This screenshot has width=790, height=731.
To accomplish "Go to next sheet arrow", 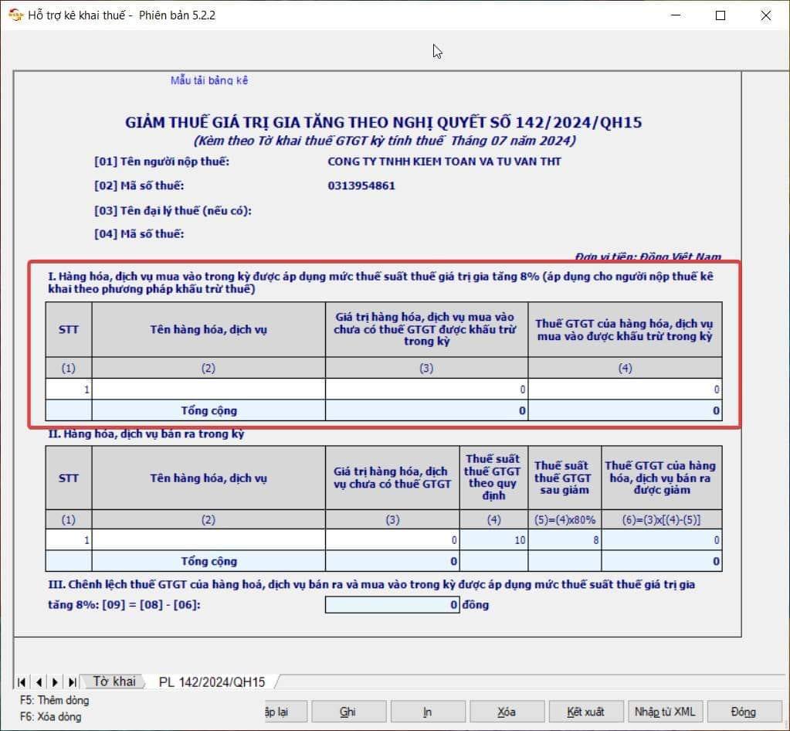I will 55,682.
